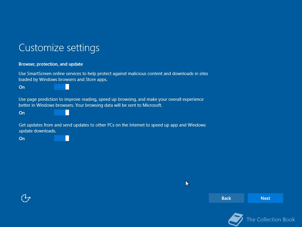Go Back to the previous setup page

coord(226,198)
